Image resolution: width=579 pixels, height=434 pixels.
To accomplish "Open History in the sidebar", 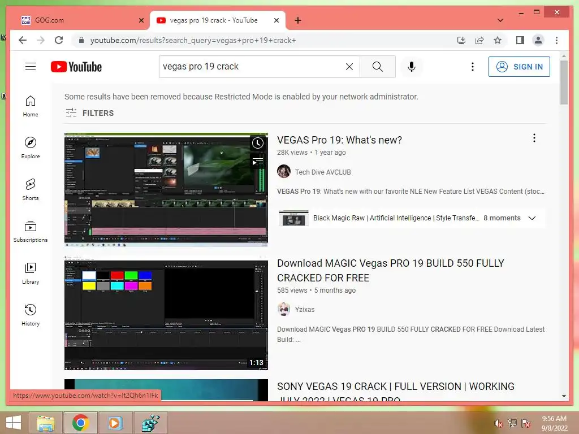I will click(31, 315).
